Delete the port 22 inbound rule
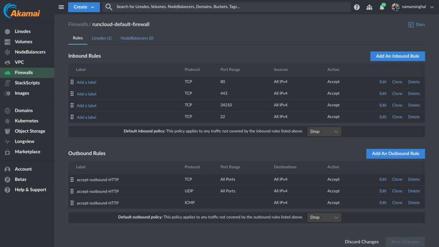Viewport: 439px width, 247px height. 414,117
